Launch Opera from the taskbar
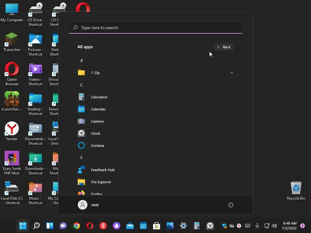This screenshot has width=311, height=233. pyautogui.click(x=90, y=226)
